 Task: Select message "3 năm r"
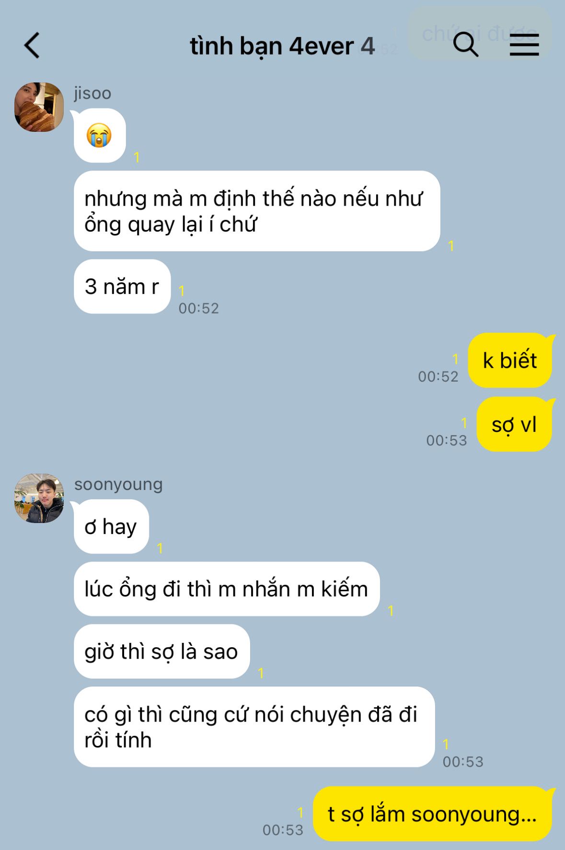click(x=122, y=287)
